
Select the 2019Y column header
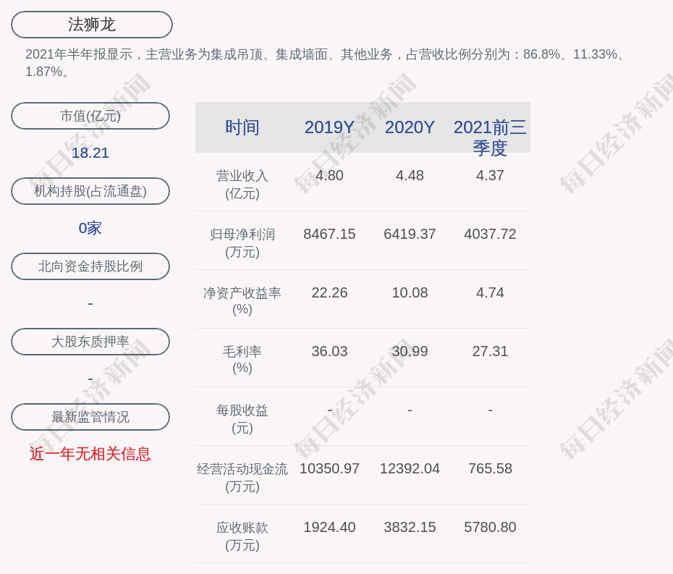329,127
